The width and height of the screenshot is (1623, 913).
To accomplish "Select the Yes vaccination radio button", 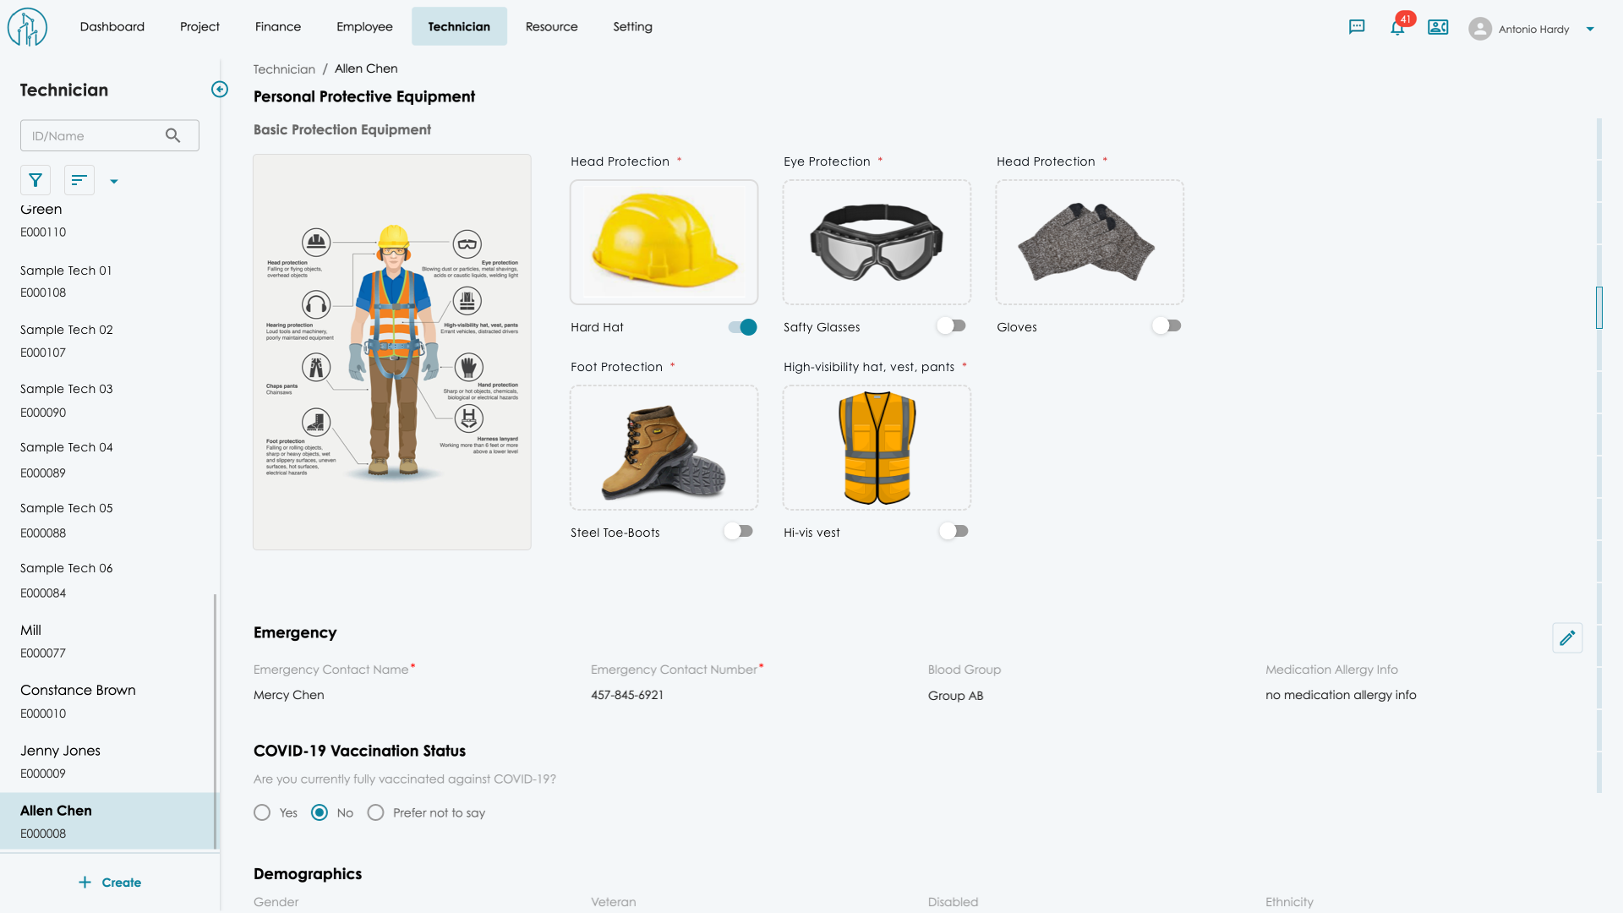I will pos(262,812).
